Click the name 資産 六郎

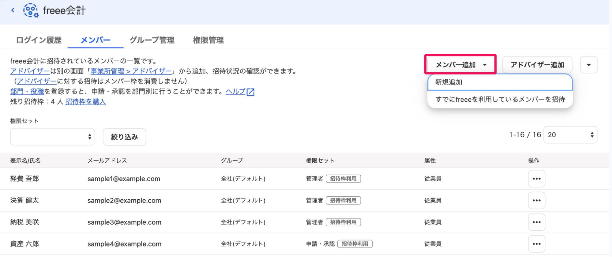24,244
